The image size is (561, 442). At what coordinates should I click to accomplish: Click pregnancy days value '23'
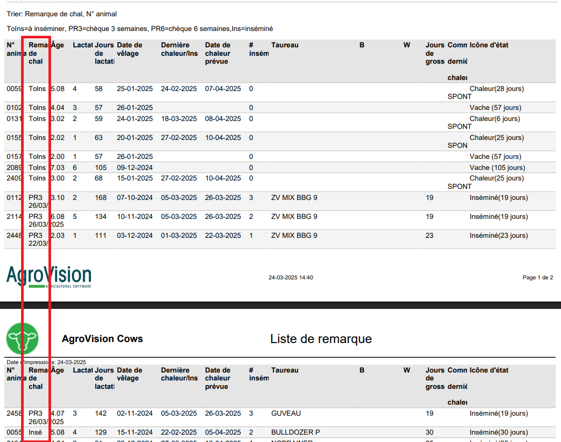(x=429, y=236)
